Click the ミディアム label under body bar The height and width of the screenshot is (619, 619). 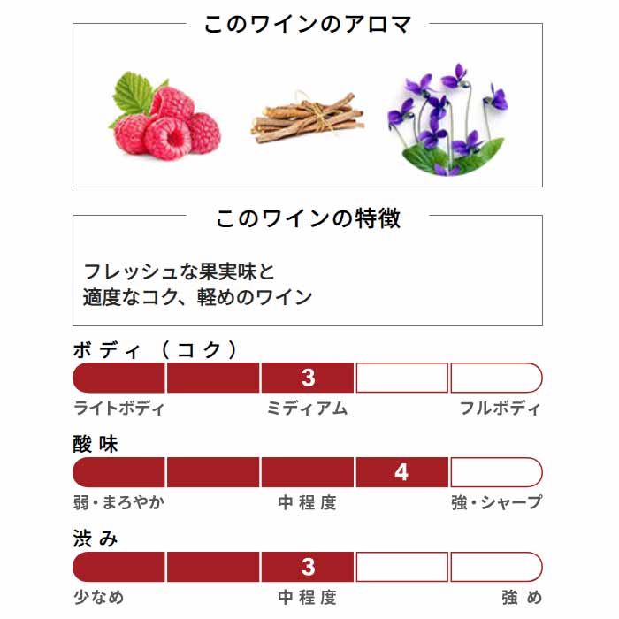(x=307, y=409)
